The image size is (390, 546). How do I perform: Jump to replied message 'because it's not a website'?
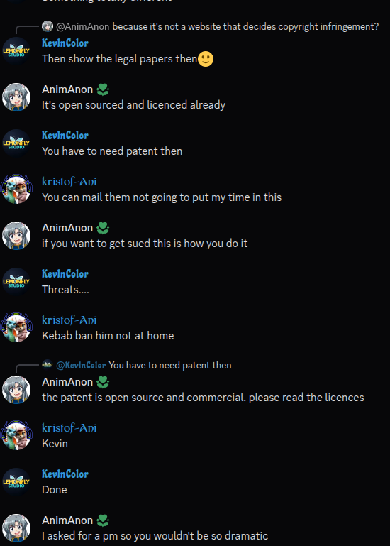245,26
